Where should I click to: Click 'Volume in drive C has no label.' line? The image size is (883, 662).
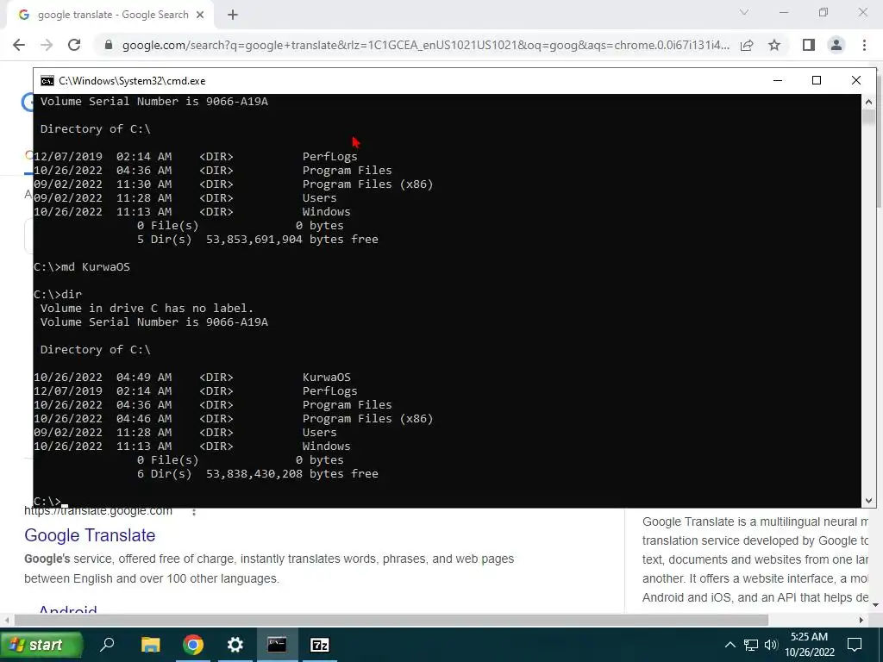coord(147,309)
